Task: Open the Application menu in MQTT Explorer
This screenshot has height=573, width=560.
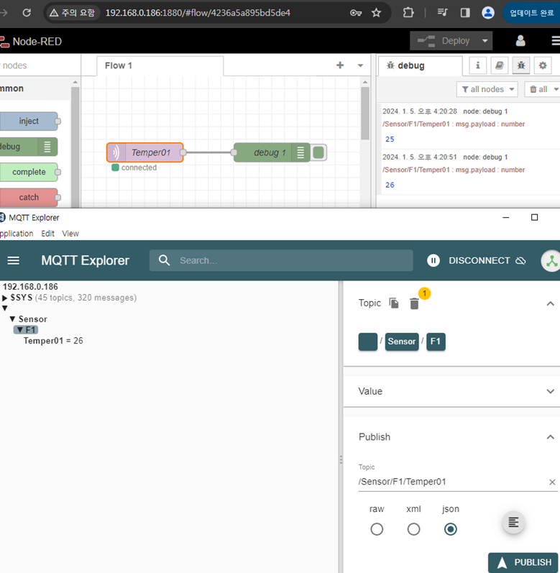Action: coord(16,233)
